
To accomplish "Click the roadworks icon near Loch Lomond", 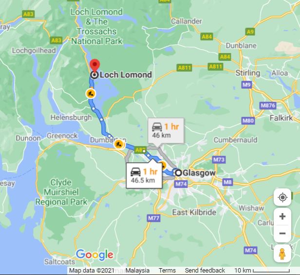I will pyautogui.click(x=91, y=93).
